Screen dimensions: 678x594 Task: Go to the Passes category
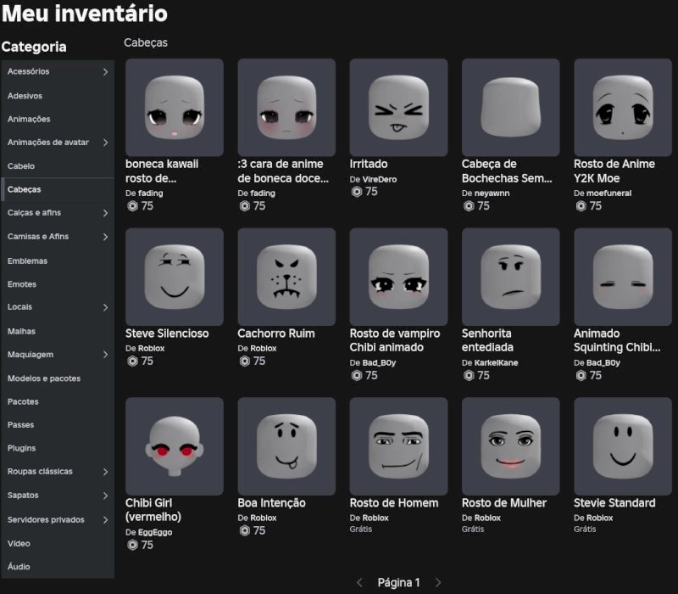(58, 425)
